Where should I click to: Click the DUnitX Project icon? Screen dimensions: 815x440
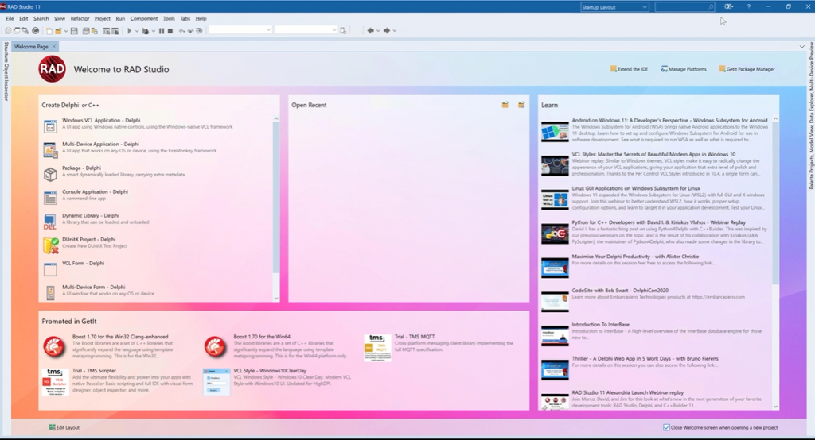(50, 245)
